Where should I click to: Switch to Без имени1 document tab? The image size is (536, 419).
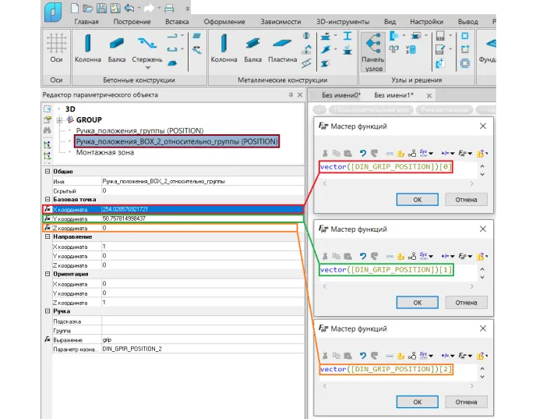point(393,95)
